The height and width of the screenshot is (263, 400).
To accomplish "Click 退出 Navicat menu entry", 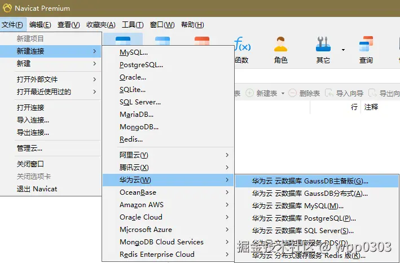I will click(x=51, y=189).
